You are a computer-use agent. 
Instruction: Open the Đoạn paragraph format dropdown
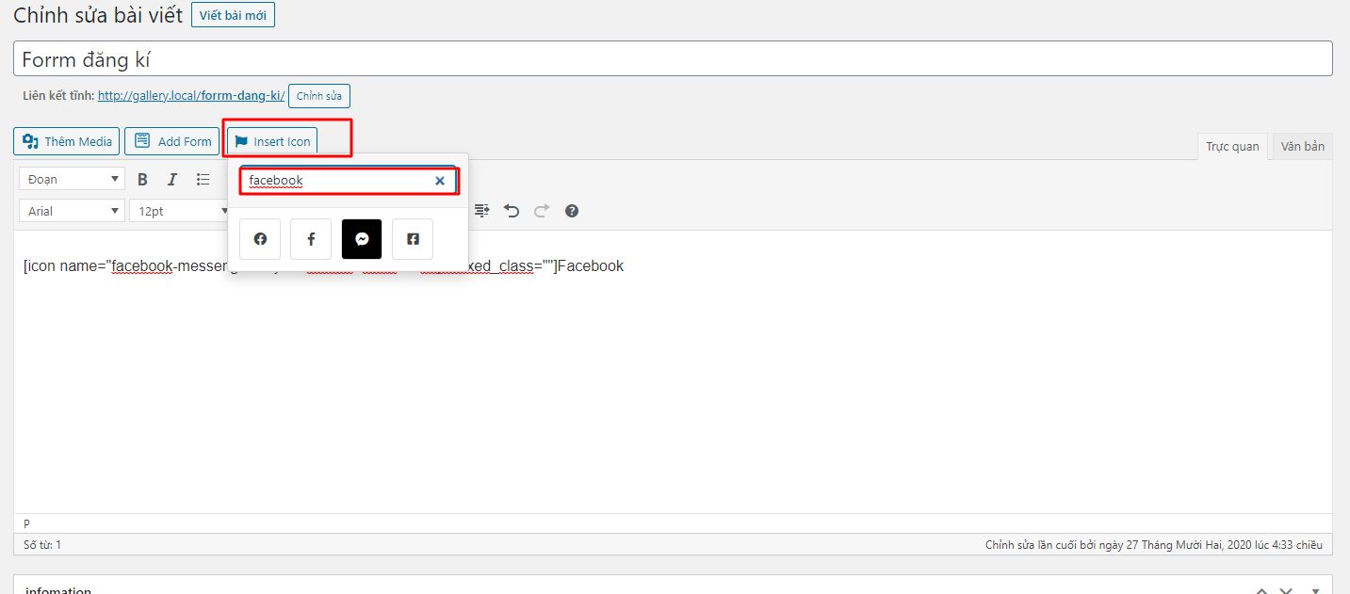[x=72, y=180]
